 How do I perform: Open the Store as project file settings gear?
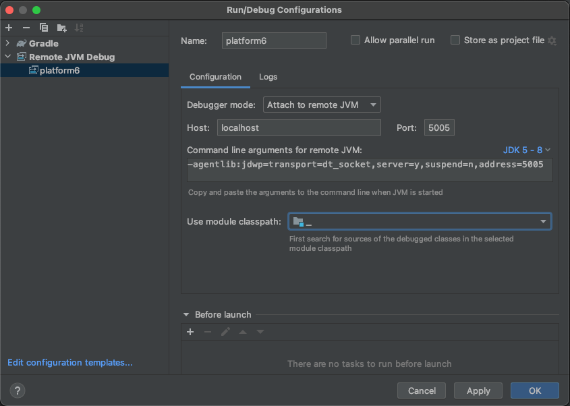[552, 40]
